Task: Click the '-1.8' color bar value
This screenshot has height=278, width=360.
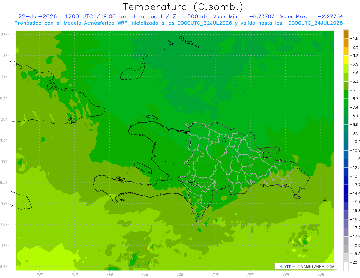Action: tap(354, 38)
